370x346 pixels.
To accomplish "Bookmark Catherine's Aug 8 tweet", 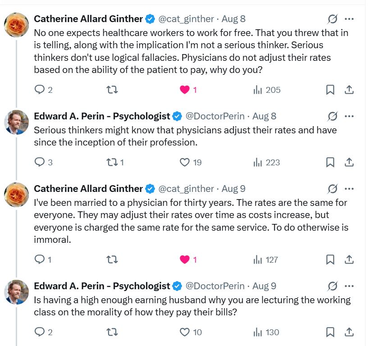I will point(330,90).
